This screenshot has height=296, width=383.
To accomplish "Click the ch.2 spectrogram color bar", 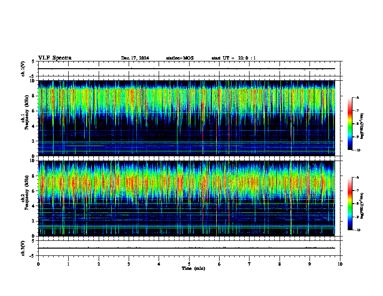I will [x=350, y=204].
